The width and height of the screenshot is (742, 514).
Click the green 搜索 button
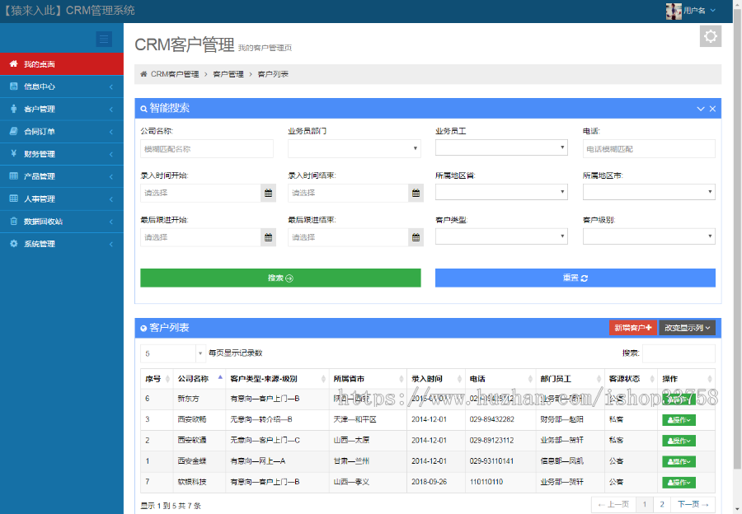point(280,278)
